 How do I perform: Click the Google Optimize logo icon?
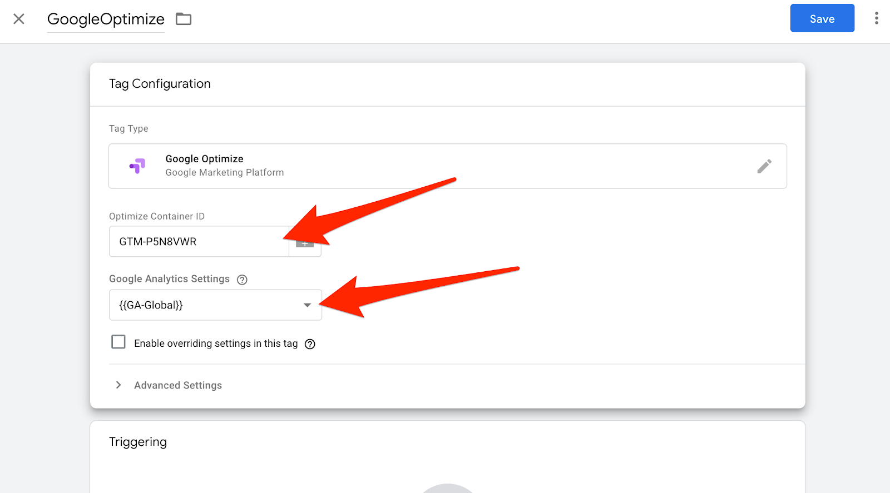pos(137,166)
